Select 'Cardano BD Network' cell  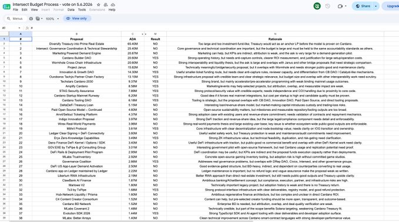point(76,204)
